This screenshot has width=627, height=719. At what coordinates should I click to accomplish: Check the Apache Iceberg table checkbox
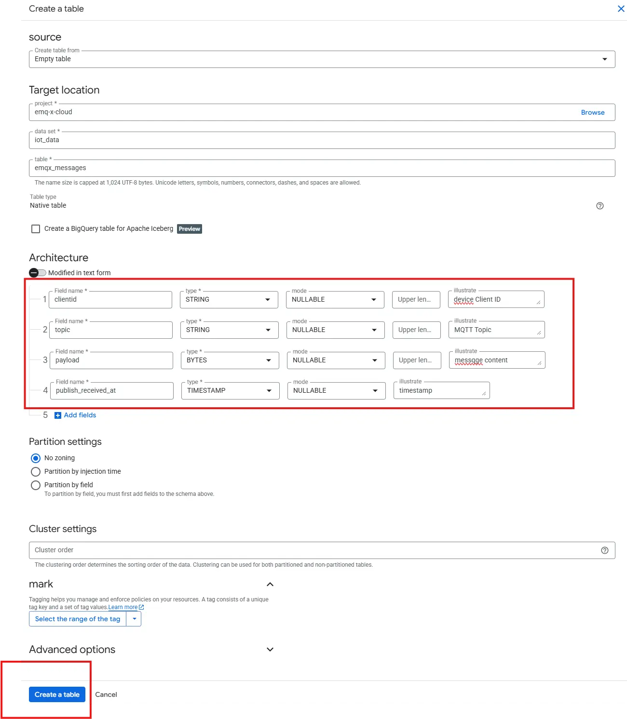click(x=36, y=229)
